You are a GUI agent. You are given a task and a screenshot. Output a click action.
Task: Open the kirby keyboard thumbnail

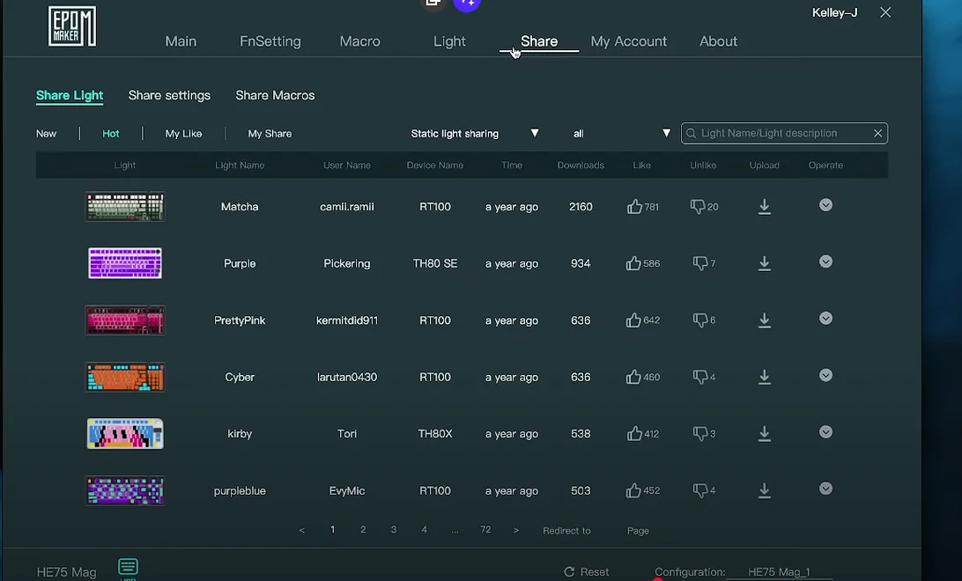click(x=125, y=433)
